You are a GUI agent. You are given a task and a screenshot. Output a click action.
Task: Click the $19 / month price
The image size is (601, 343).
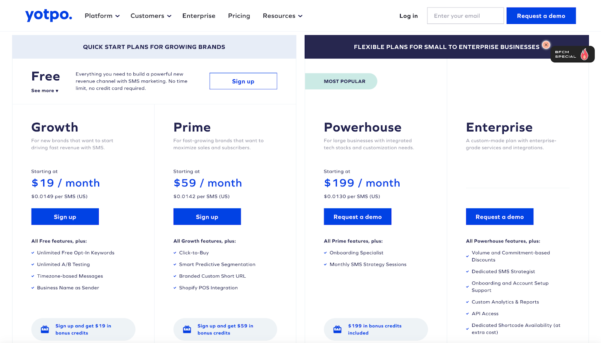click(66, 183)
